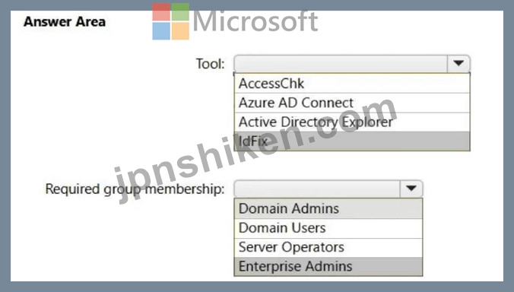Image resolution: width=514 pixels, height=292 pixels.
Task: Click the Required group membership label
Action: [135, 189]
